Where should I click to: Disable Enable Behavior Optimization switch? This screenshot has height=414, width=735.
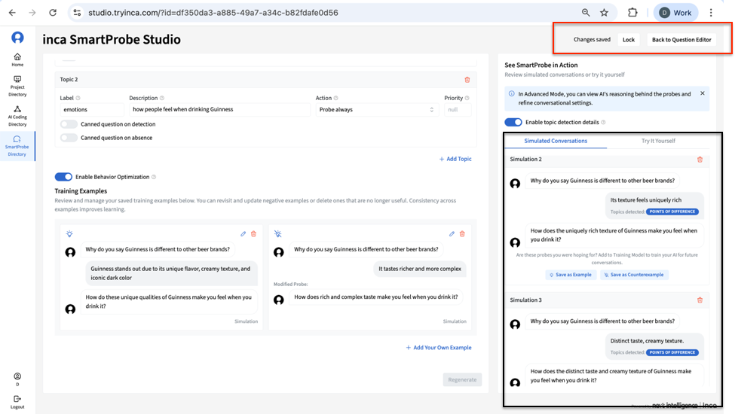(63, 177)
